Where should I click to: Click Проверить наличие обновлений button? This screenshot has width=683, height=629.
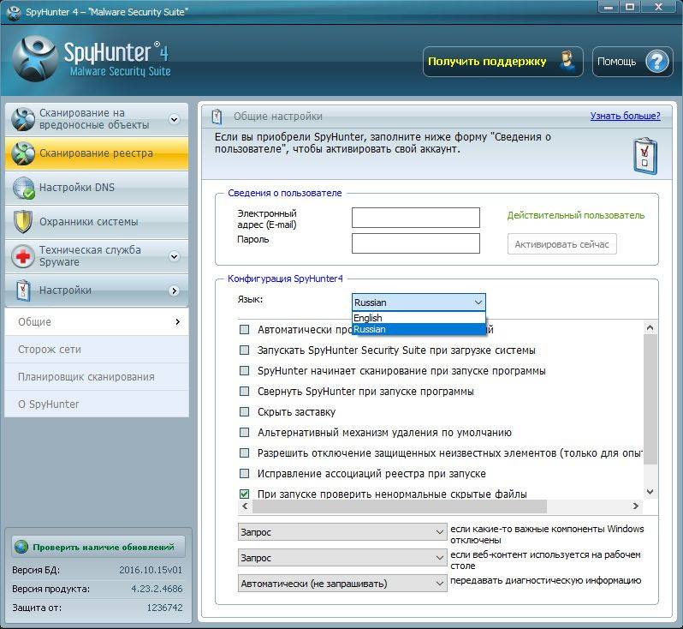click(98, 547)
